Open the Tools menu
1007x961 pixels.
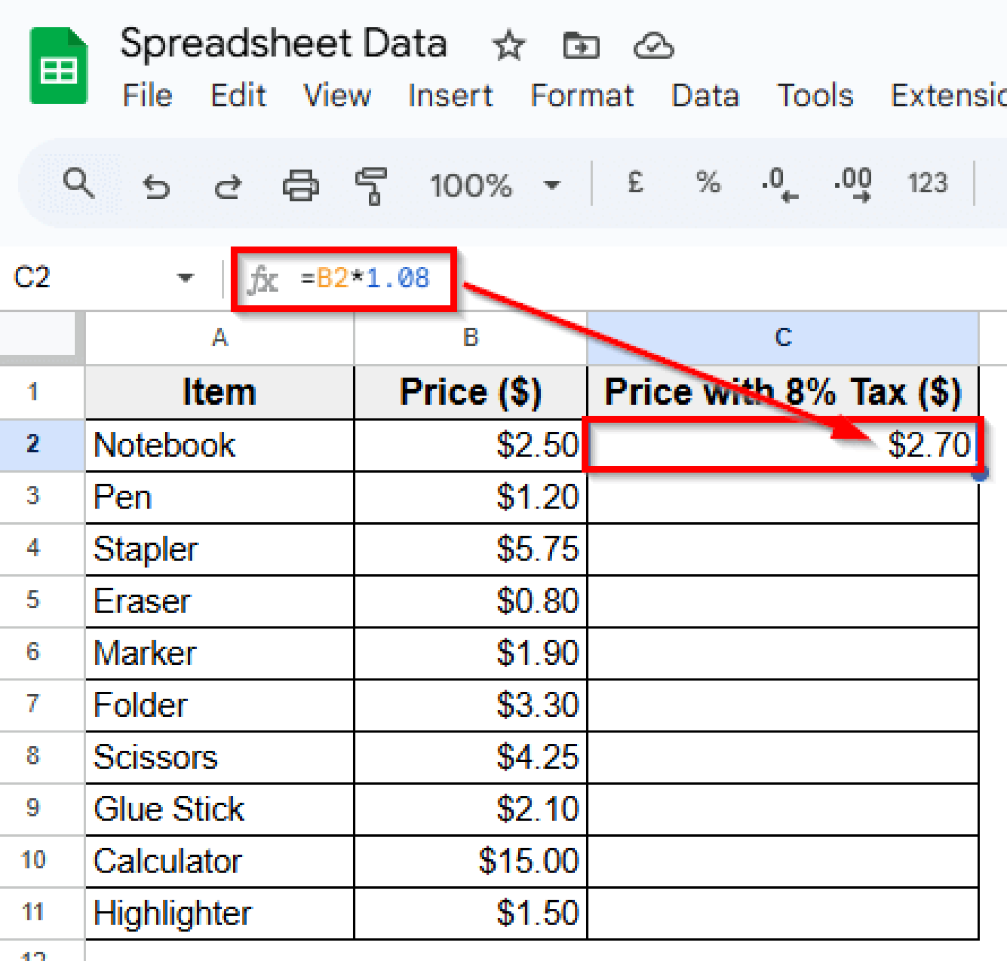[815, 95]
